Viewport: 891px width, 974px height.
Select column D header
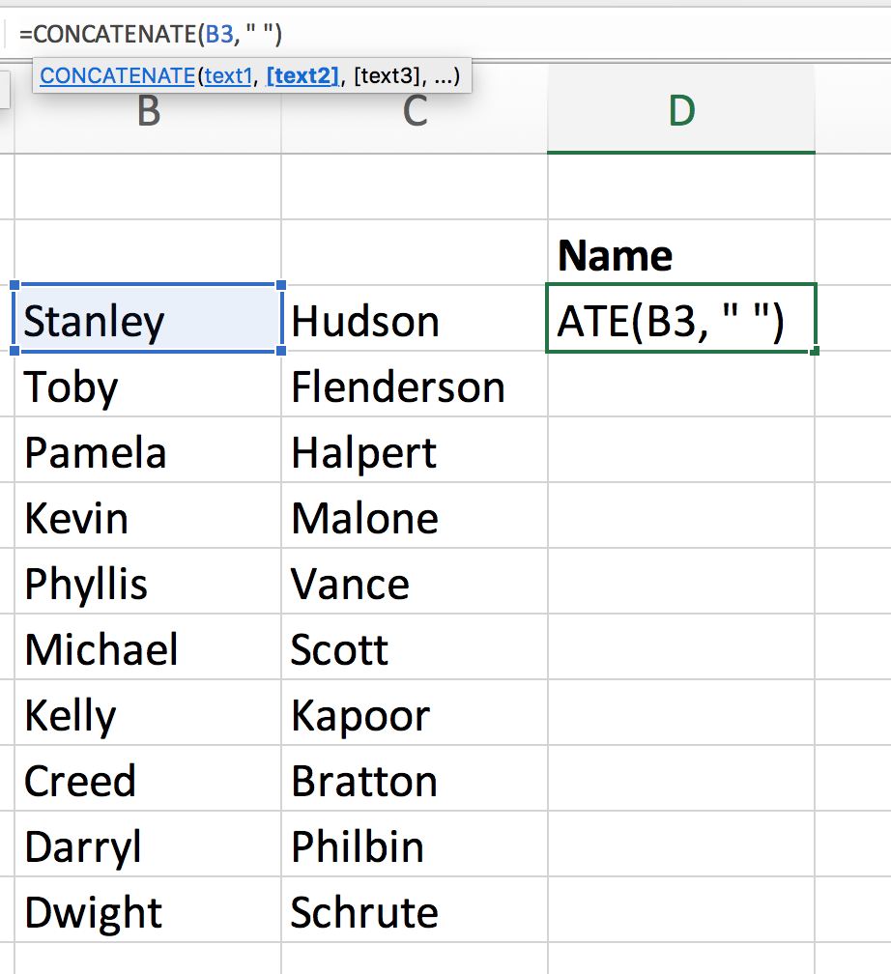pos(681,113)
